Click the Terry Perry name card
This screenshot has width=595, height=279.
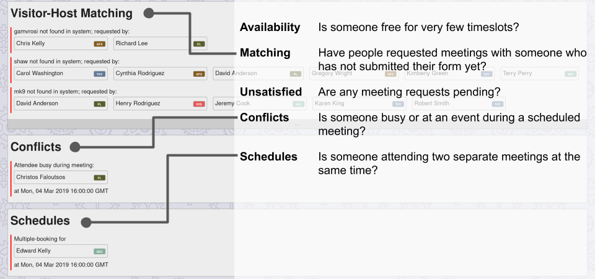point(540,74)
